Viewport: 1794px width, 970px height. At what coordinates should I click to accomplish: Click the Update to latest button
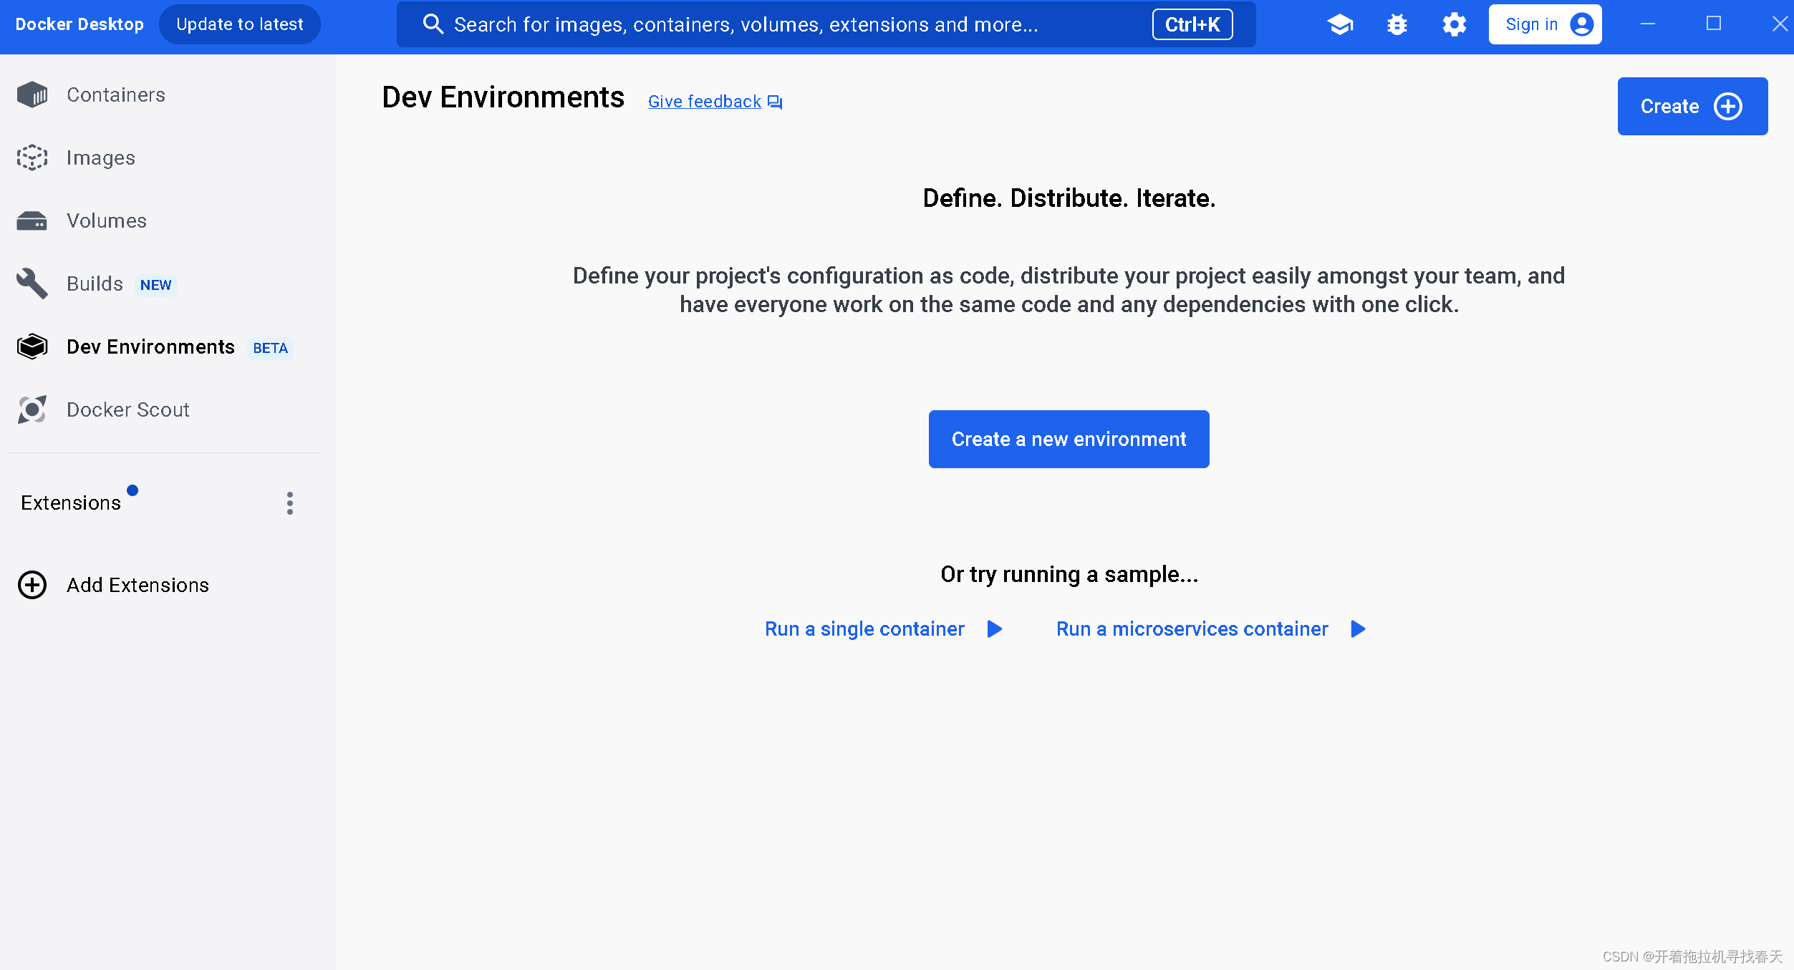click(x=240, y=25)
